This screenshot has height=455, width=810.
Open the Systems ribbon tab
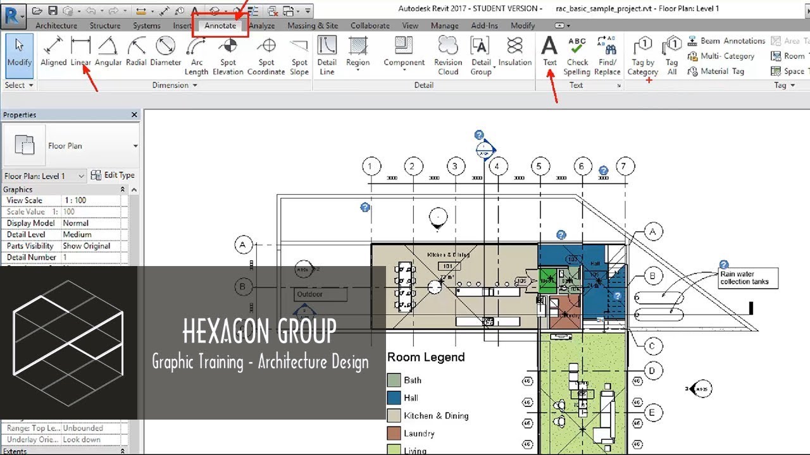[x=147, y=26]
